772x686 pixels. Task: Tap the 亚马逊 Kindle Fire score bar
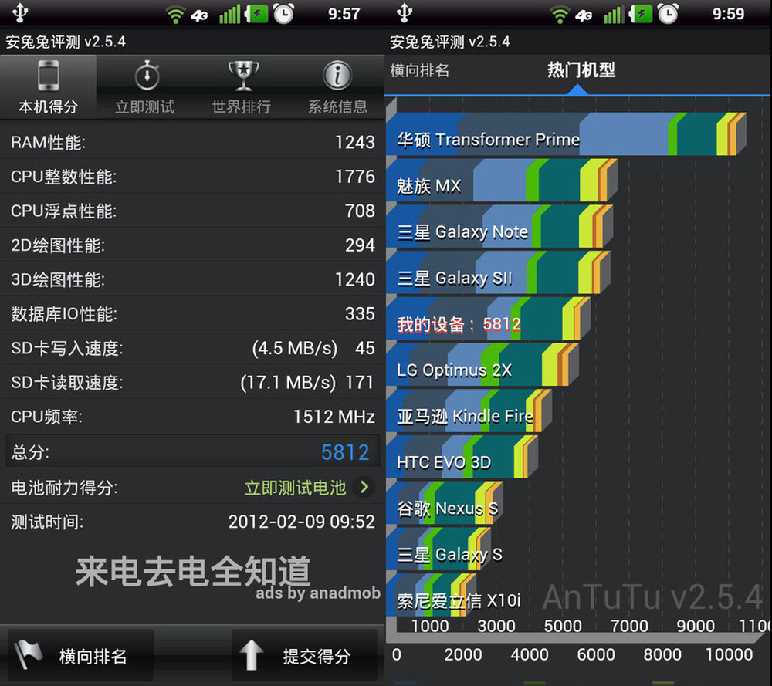pos(469,411)
